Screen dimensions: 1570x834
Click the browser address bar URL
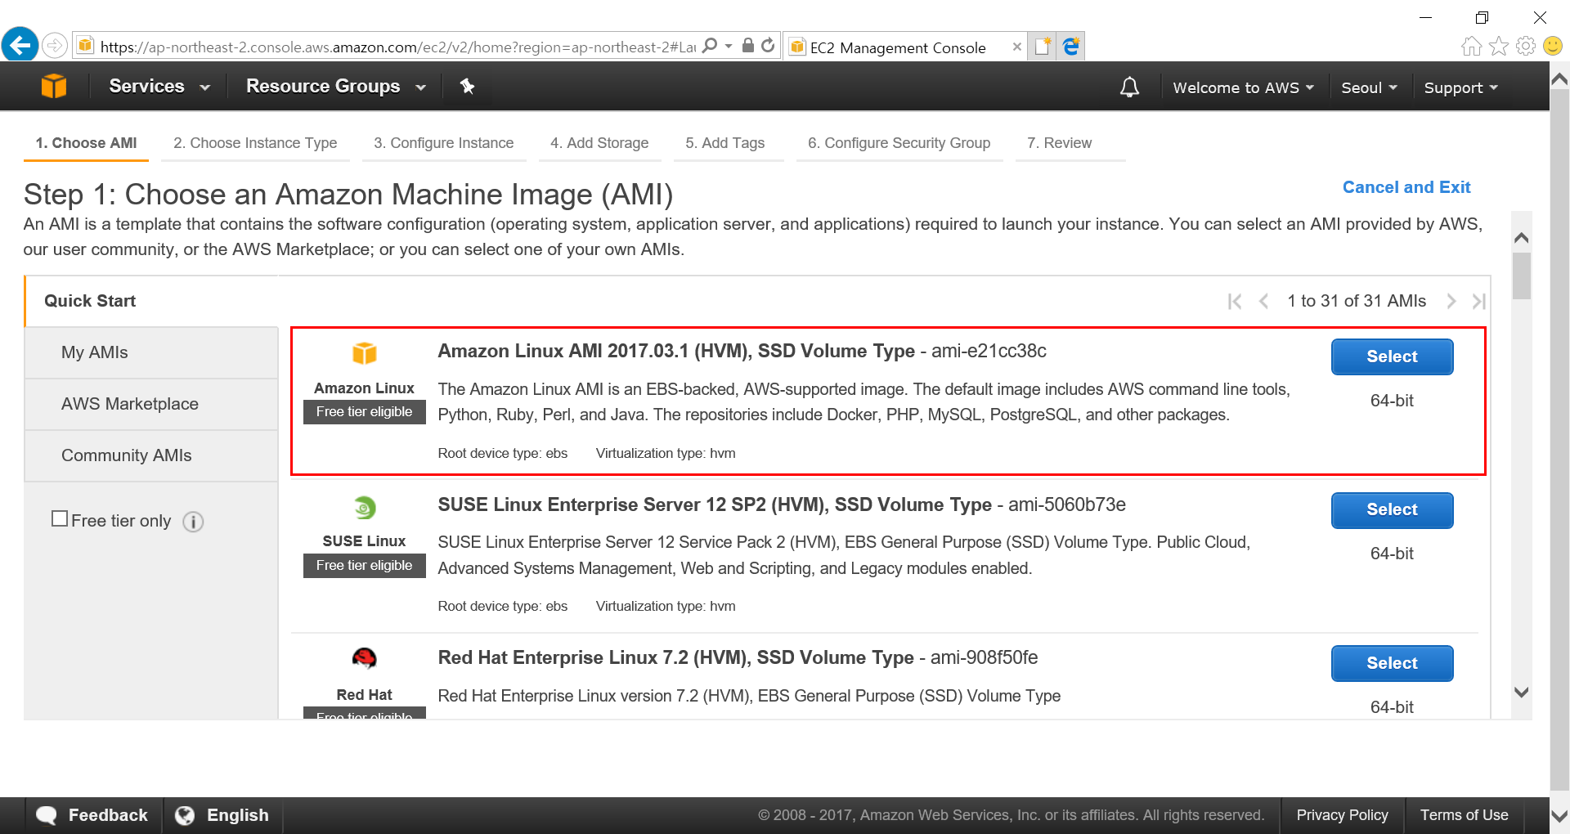click(x=397, y=47)
